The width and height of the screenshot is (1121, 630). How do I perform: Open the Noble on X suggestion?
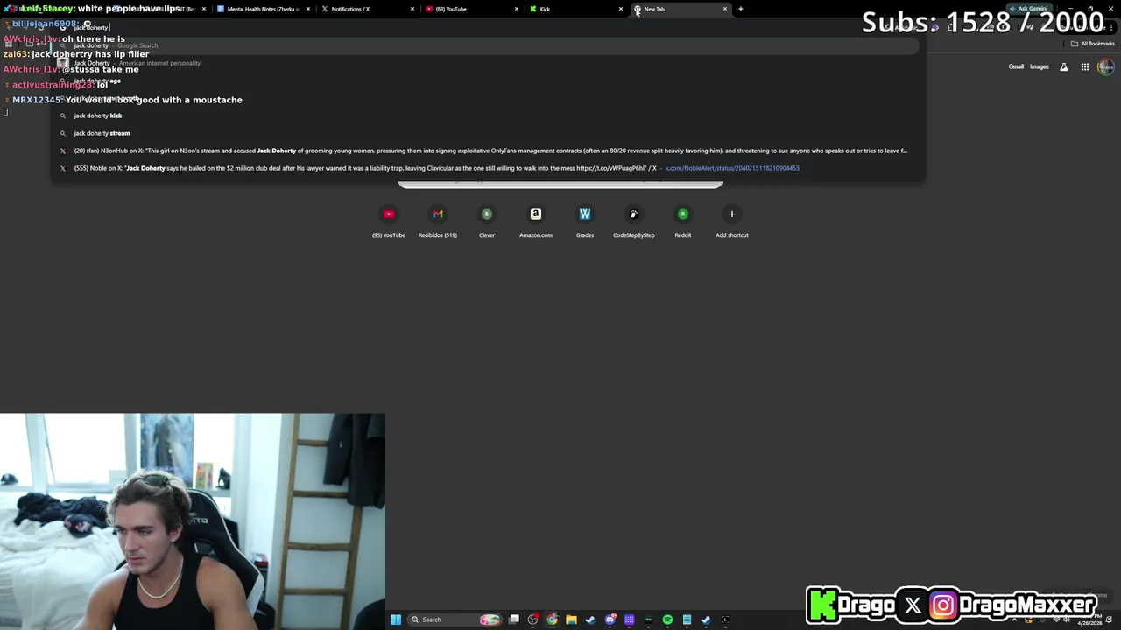pyautogui.click(x=488, y=168)
